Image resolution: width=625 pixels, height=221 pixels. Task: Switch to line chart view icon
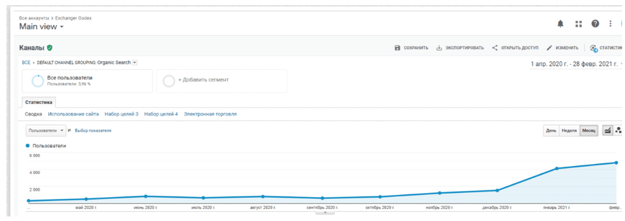click(x=607, y=130)
